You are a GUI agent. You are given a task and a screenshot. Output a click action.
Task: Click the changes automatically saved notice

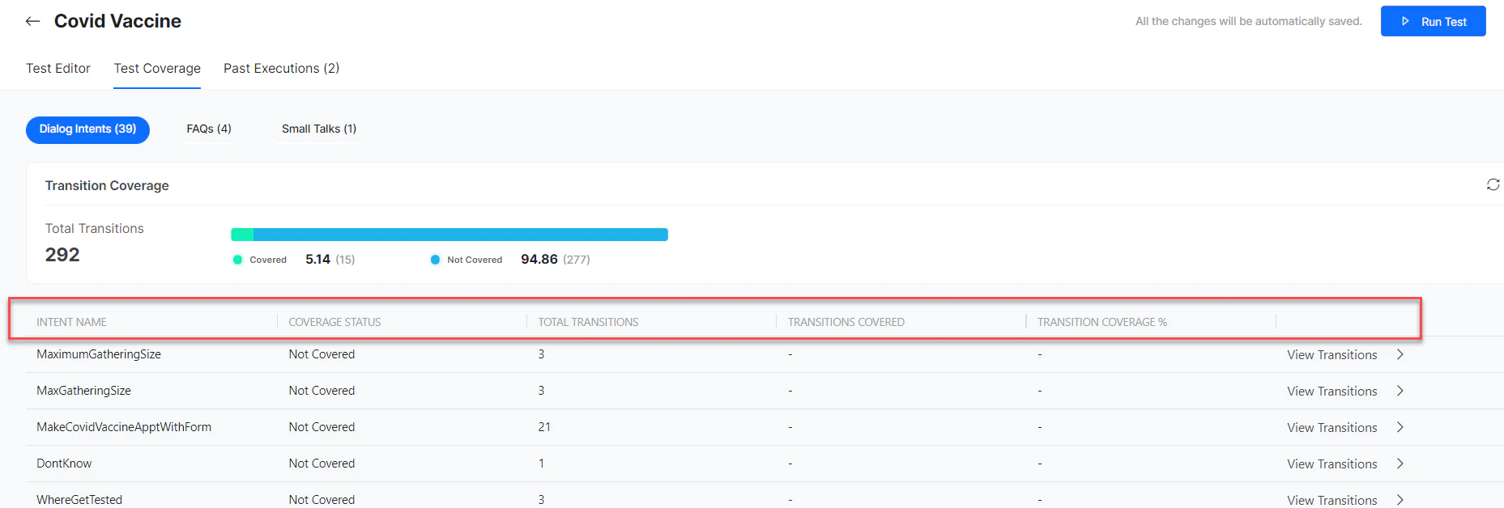point(1248,21)
